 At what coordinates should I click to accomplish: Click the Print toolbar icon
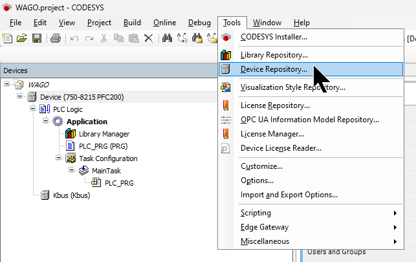[56, 38]
